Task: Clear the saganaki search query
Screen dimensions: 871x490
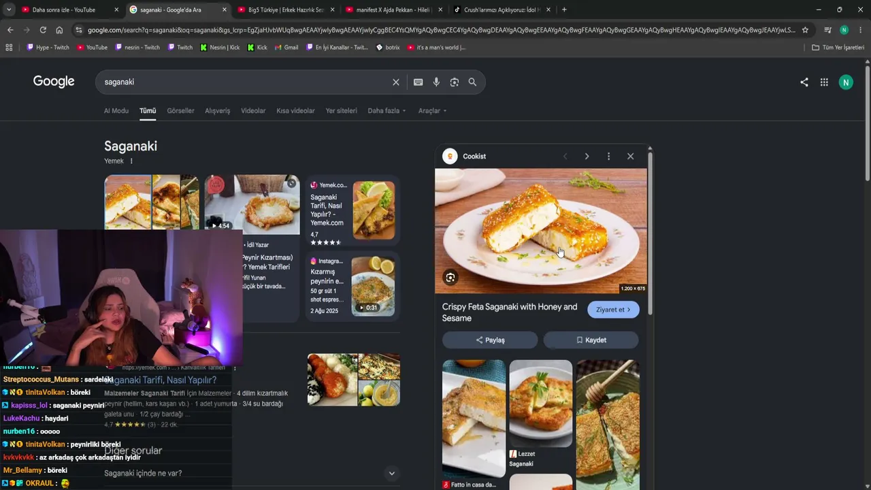Action: coord(396,82)
